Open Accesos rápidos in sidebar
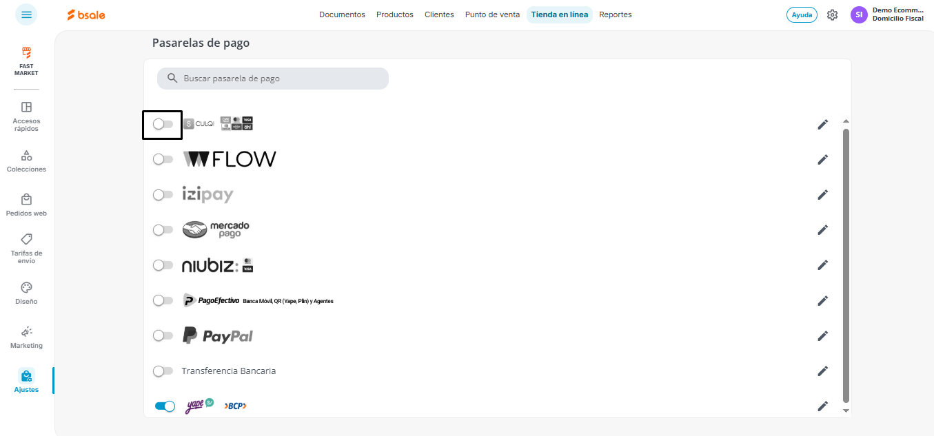934x436 pixels. pos(26,116)
